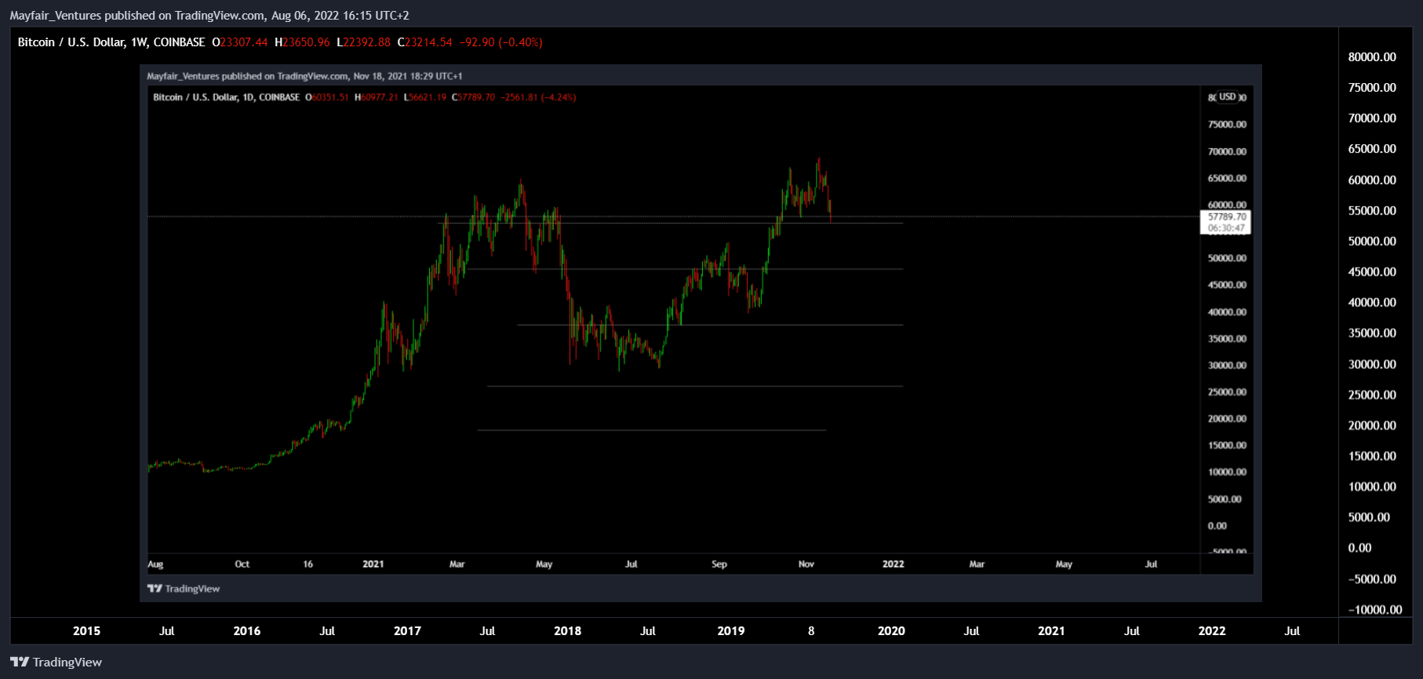Click the 65000.00 label on the embedded price scale
Image resolution: width=1423 pixels, height=679 pixels.
coord(1227,179)
